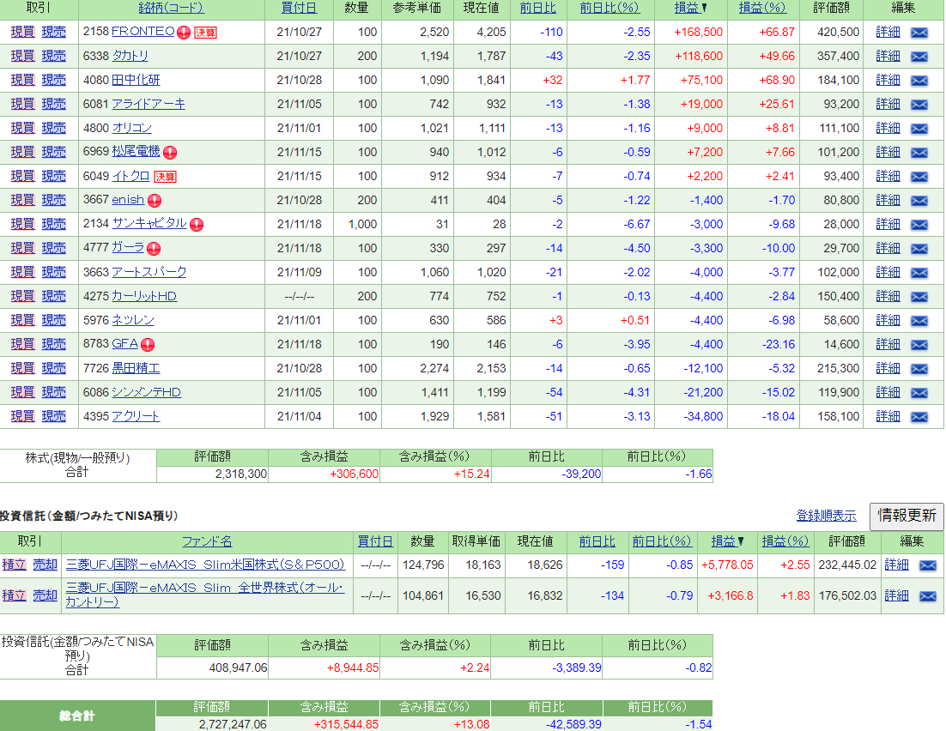Click 現買 for enish
This screenshot has height=731, width=946.
click(x=22, y=200)
